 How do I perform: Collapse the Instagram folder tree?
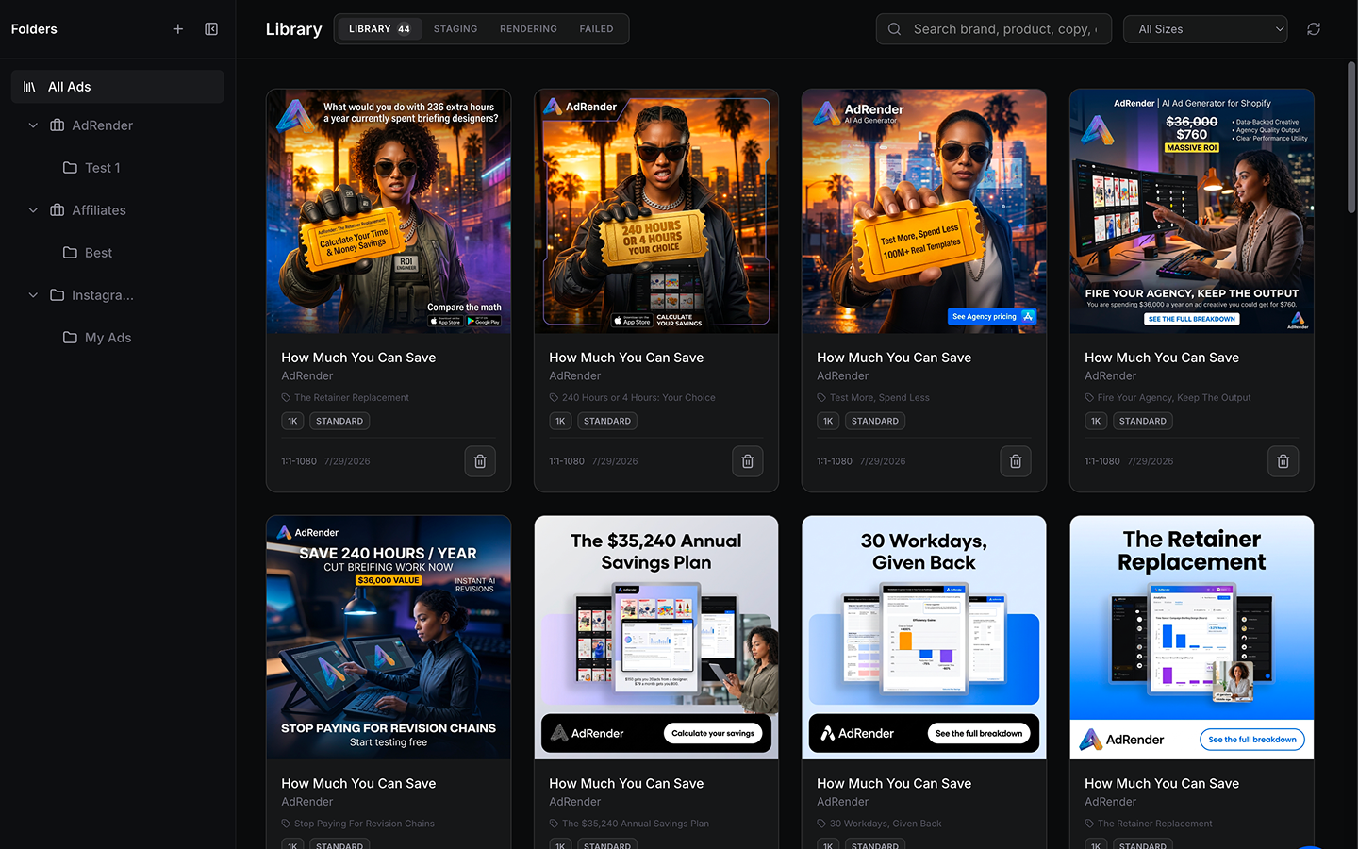coord(33,295)
